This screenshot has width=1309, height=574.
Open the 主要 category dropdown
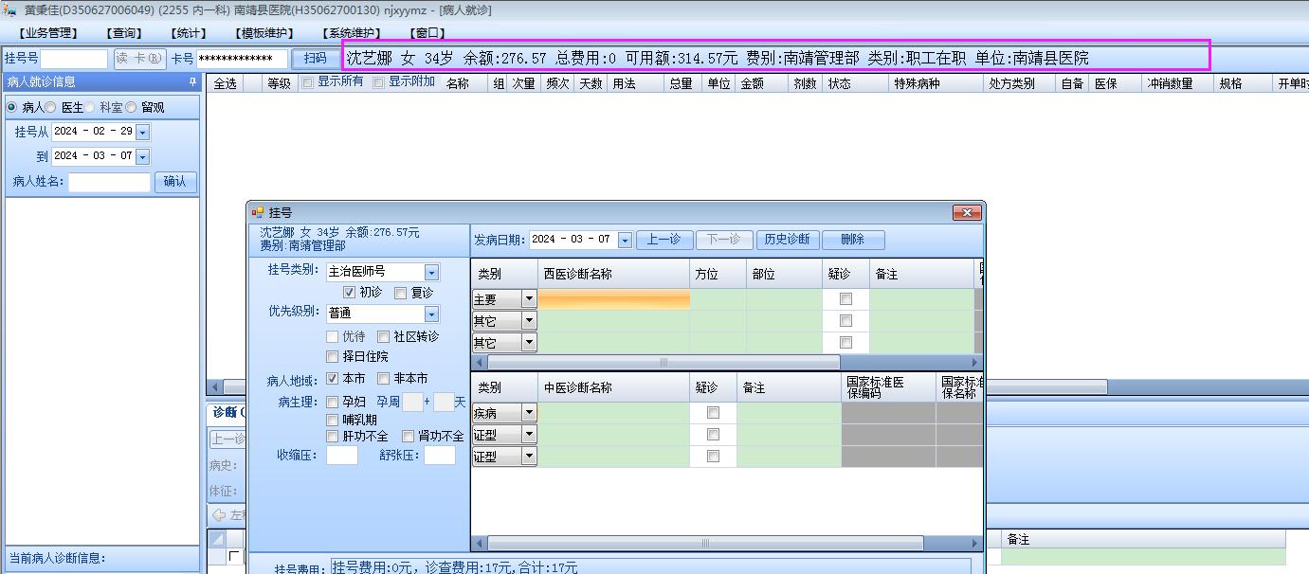click(x=529, y=299)
